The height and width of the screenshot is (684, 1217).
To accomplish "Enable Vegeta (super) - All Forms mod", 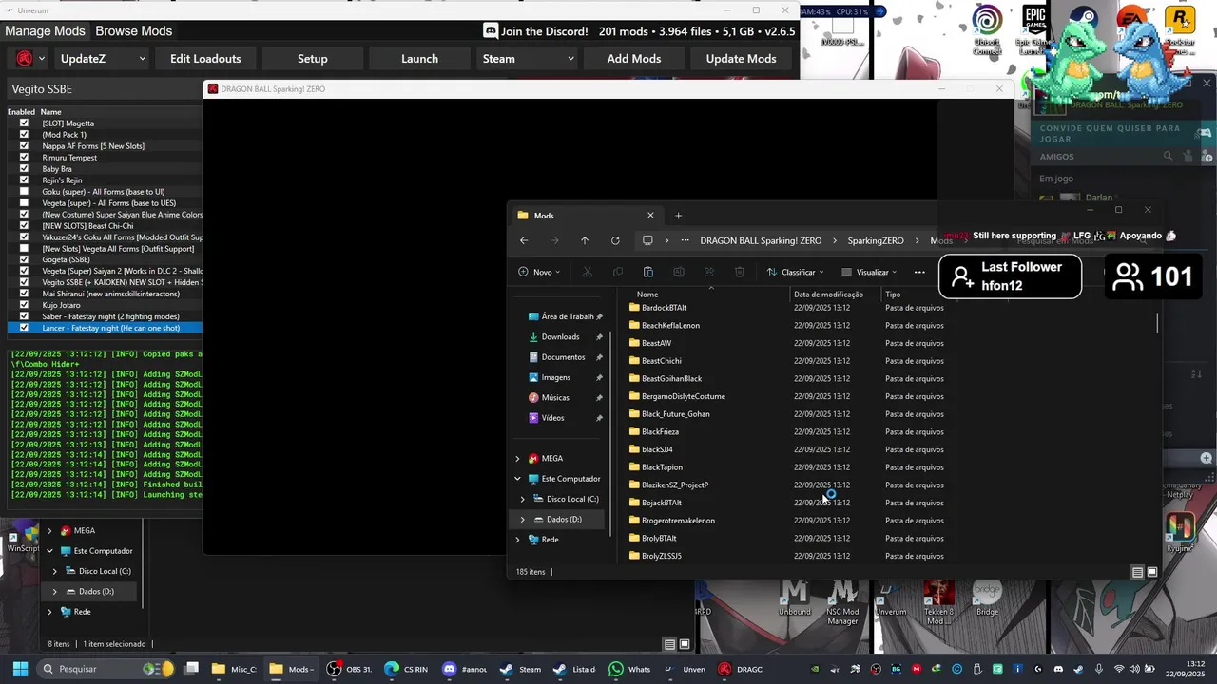I will click(x=24, y=203).
